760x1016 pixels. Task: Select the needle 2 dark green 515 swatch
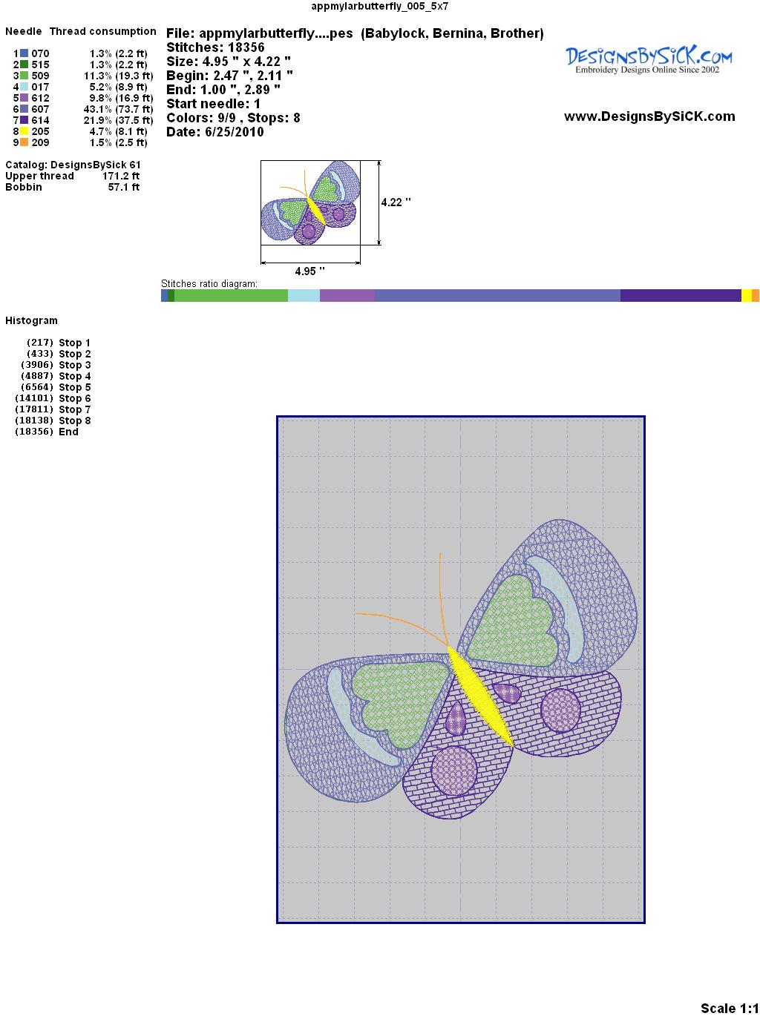pos(24,65)
